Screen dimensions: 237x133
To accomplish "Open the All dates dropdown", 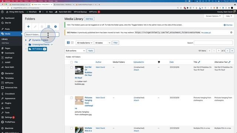I will pos(103,43).
